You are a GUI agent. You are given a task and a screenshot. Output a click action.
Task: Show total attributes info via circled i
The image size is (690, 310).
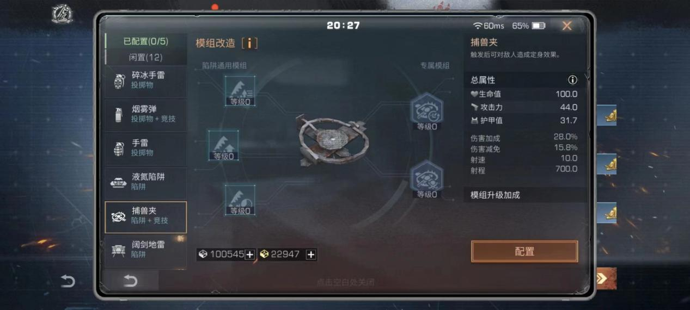pos(572,80)
